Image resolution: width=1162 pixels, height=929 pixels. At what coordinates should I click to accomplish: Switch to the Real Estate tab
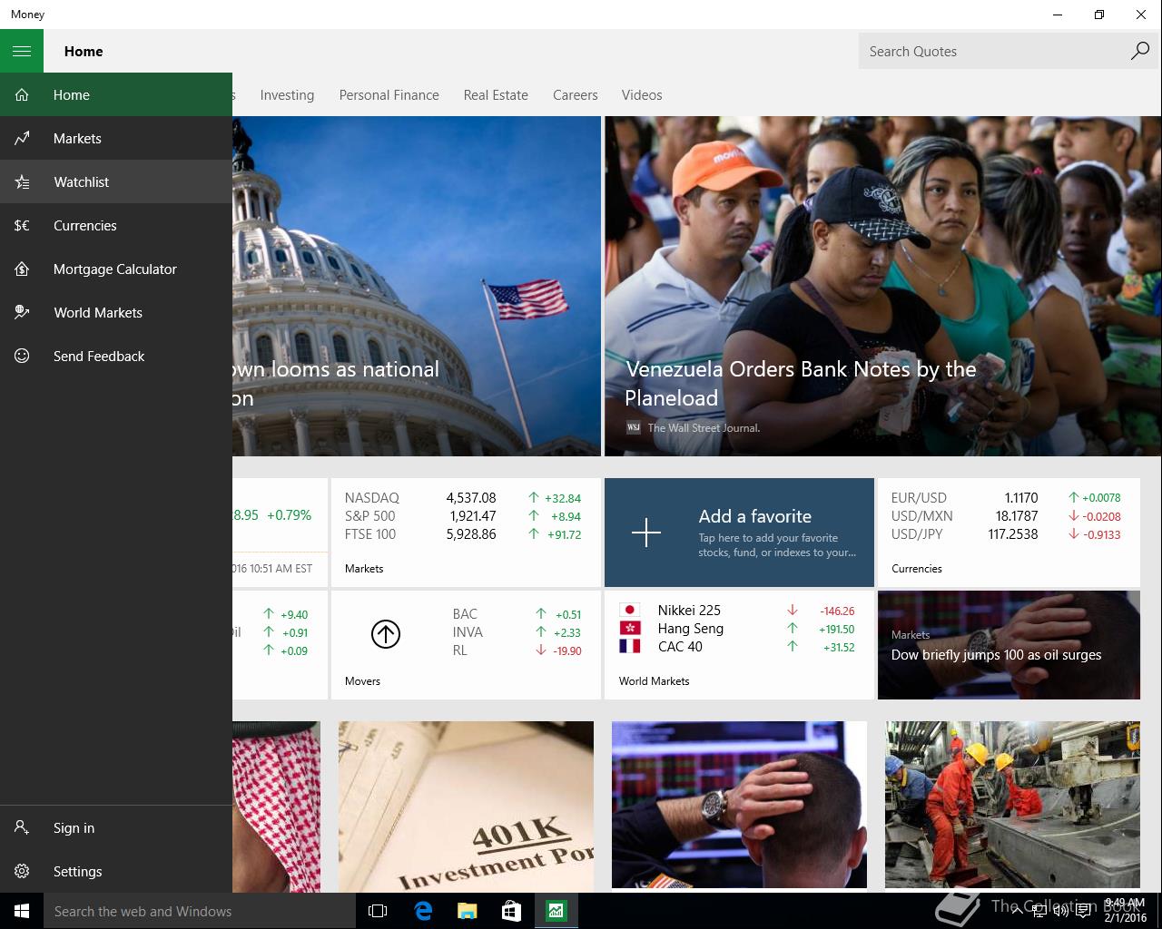496,95
